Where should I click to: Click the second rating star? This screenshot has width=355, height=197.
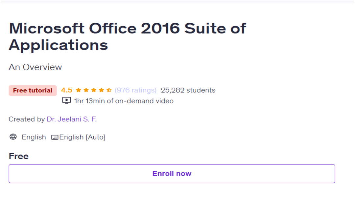click(x=86, y=90)
